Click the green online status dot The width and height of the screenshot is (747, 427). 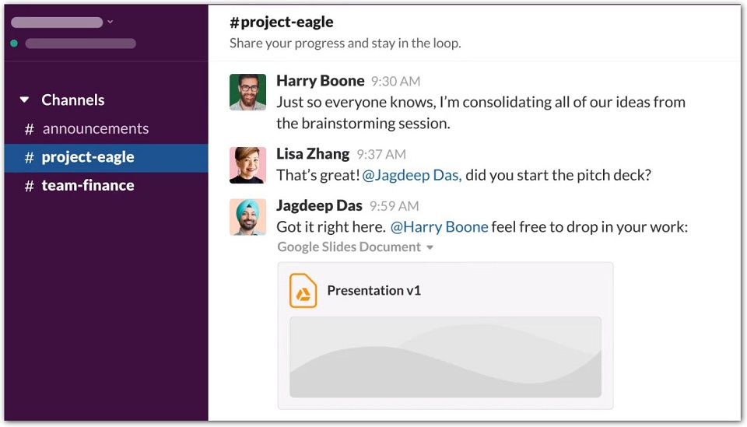(x=14, y=44)
